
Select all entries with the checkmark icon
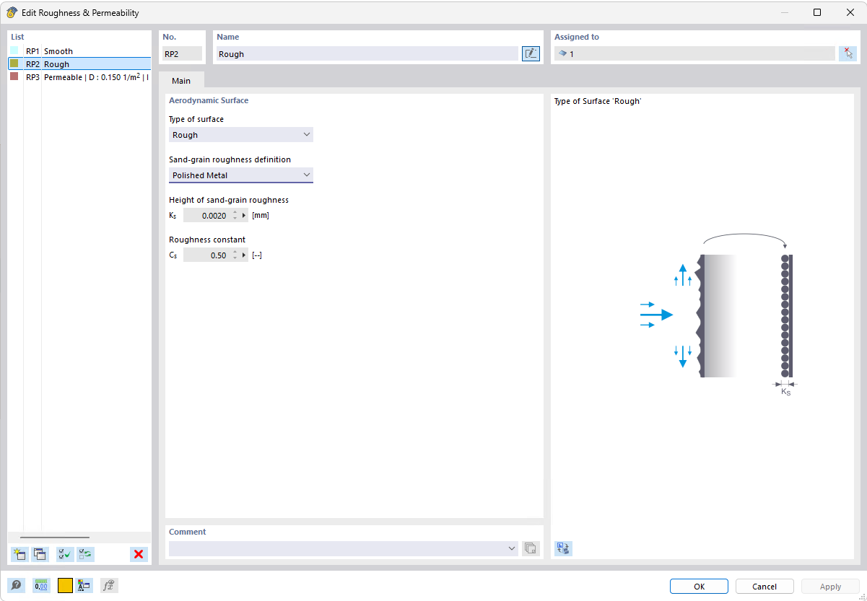coord(64,554)
